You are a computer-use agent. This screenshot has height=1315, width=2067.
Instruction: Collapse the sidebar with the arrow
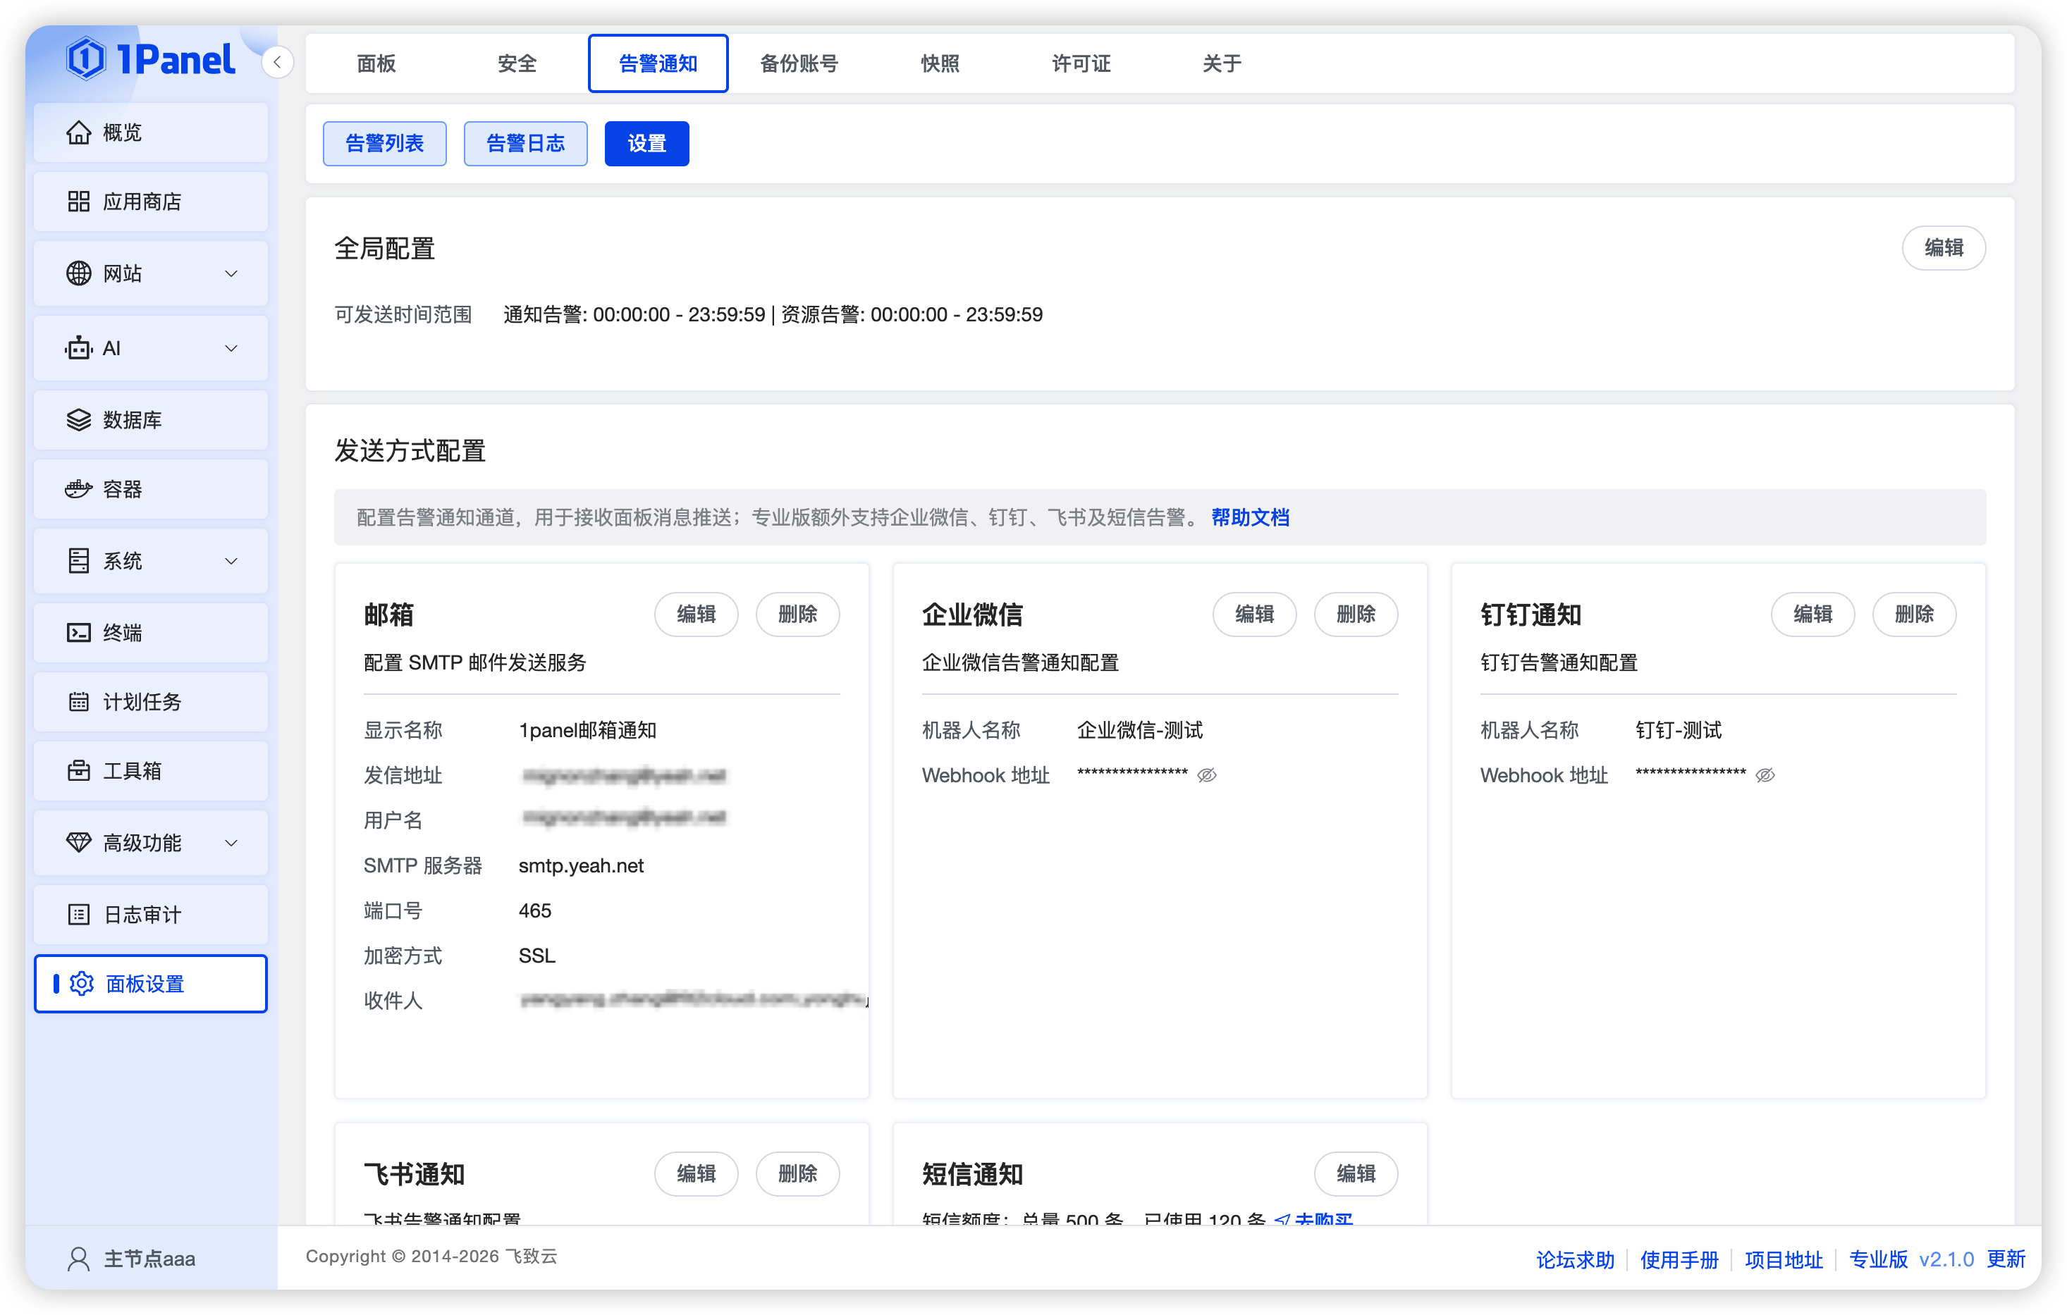point(276,62)
